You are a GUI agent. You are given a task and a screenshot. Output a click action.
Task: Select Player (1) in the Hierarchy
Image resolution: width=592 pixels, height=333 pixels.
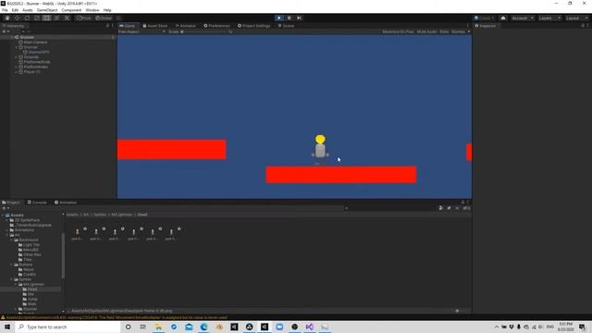[x=31, y=72]
